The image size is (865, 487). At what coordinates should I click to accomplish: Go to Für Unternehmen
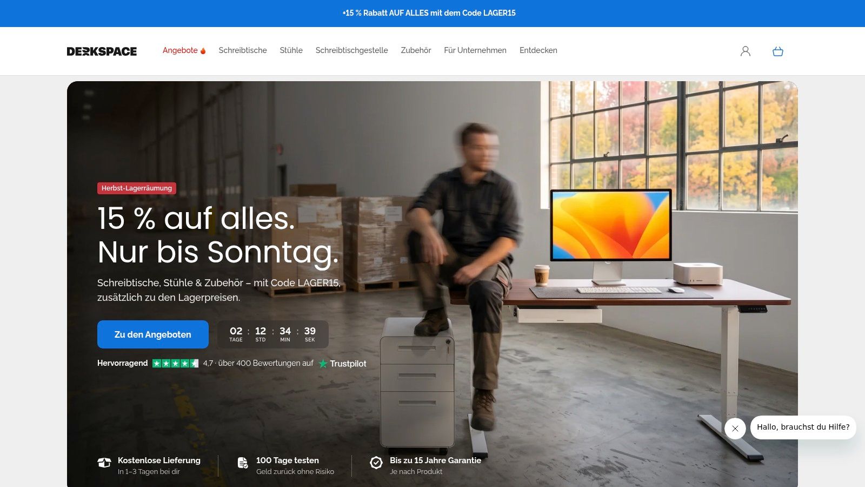point(475,50)
